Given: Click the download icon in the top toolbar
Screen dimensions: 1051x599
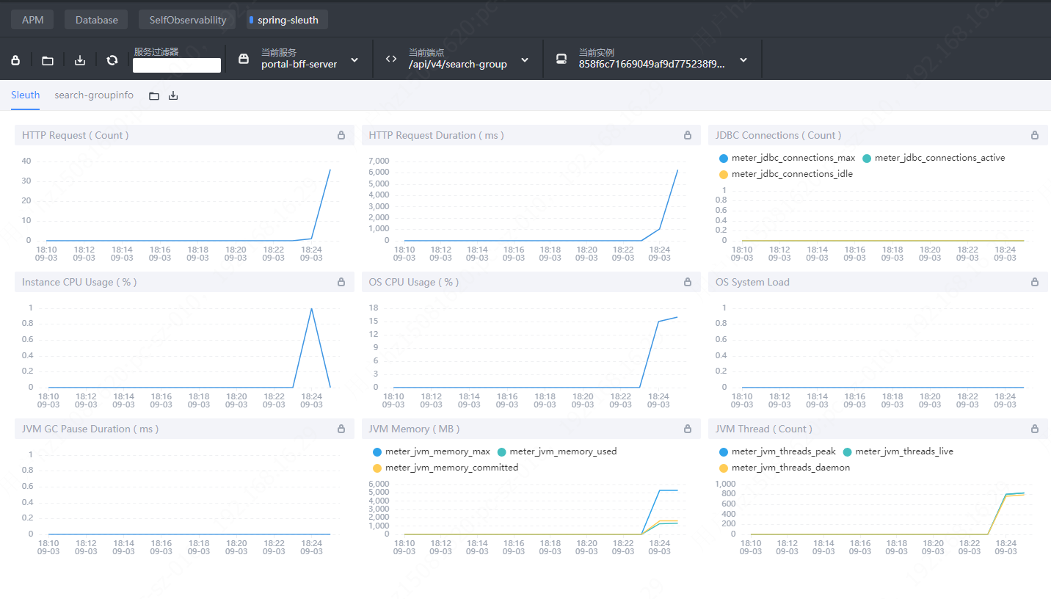Looking at the screenshot, I should (x=79, y=59).
